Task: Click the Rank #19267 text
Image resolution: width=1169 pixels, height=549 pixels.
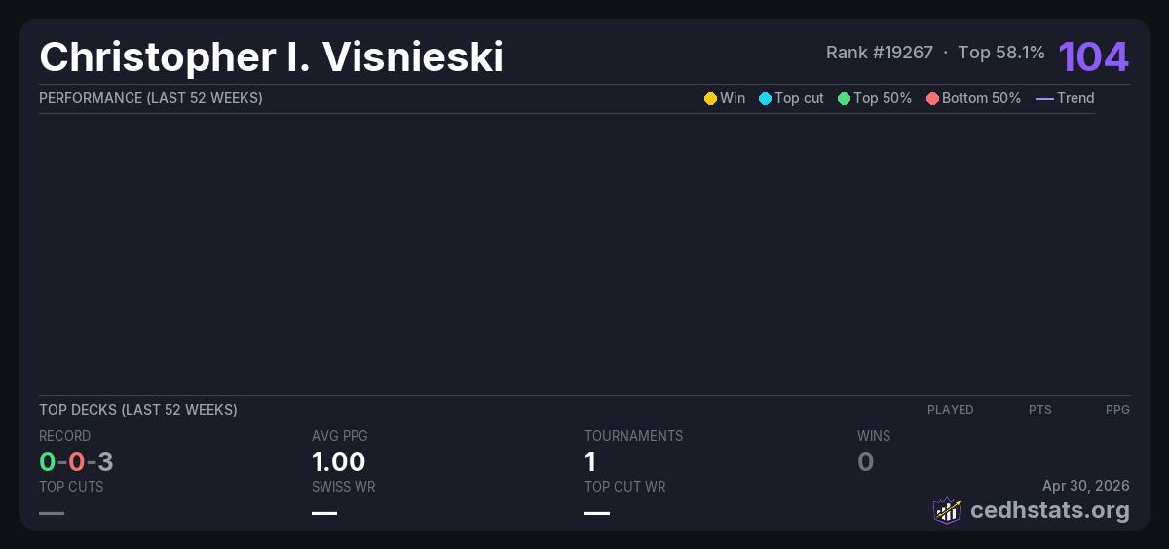Action: (879, 53)
